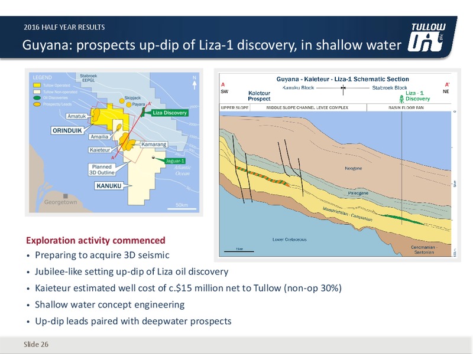Click the schematic section title text
This screenshot has width=473, height=354.
pyautogui.click(x=343, y=79)
